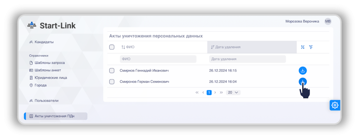Sort by the ФИО column header
Image resolution: width=359 pixels, height=139 pixels.
[130, 47]
